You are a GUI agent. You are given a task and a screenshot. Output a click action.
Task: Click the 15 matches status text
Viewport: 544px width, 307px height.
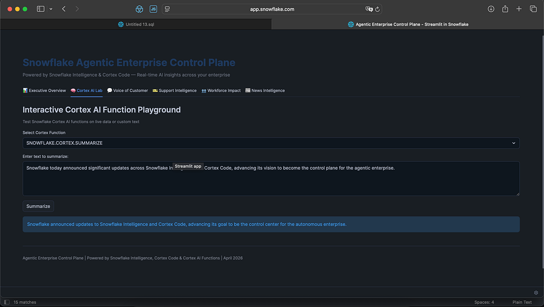(x=24, y=302)
